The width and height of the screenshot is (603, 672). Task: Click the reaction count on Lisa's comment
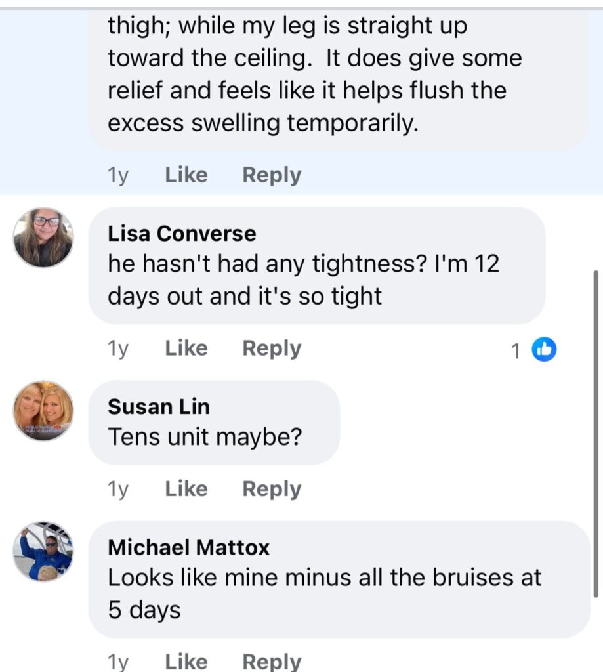click(516, 351)
